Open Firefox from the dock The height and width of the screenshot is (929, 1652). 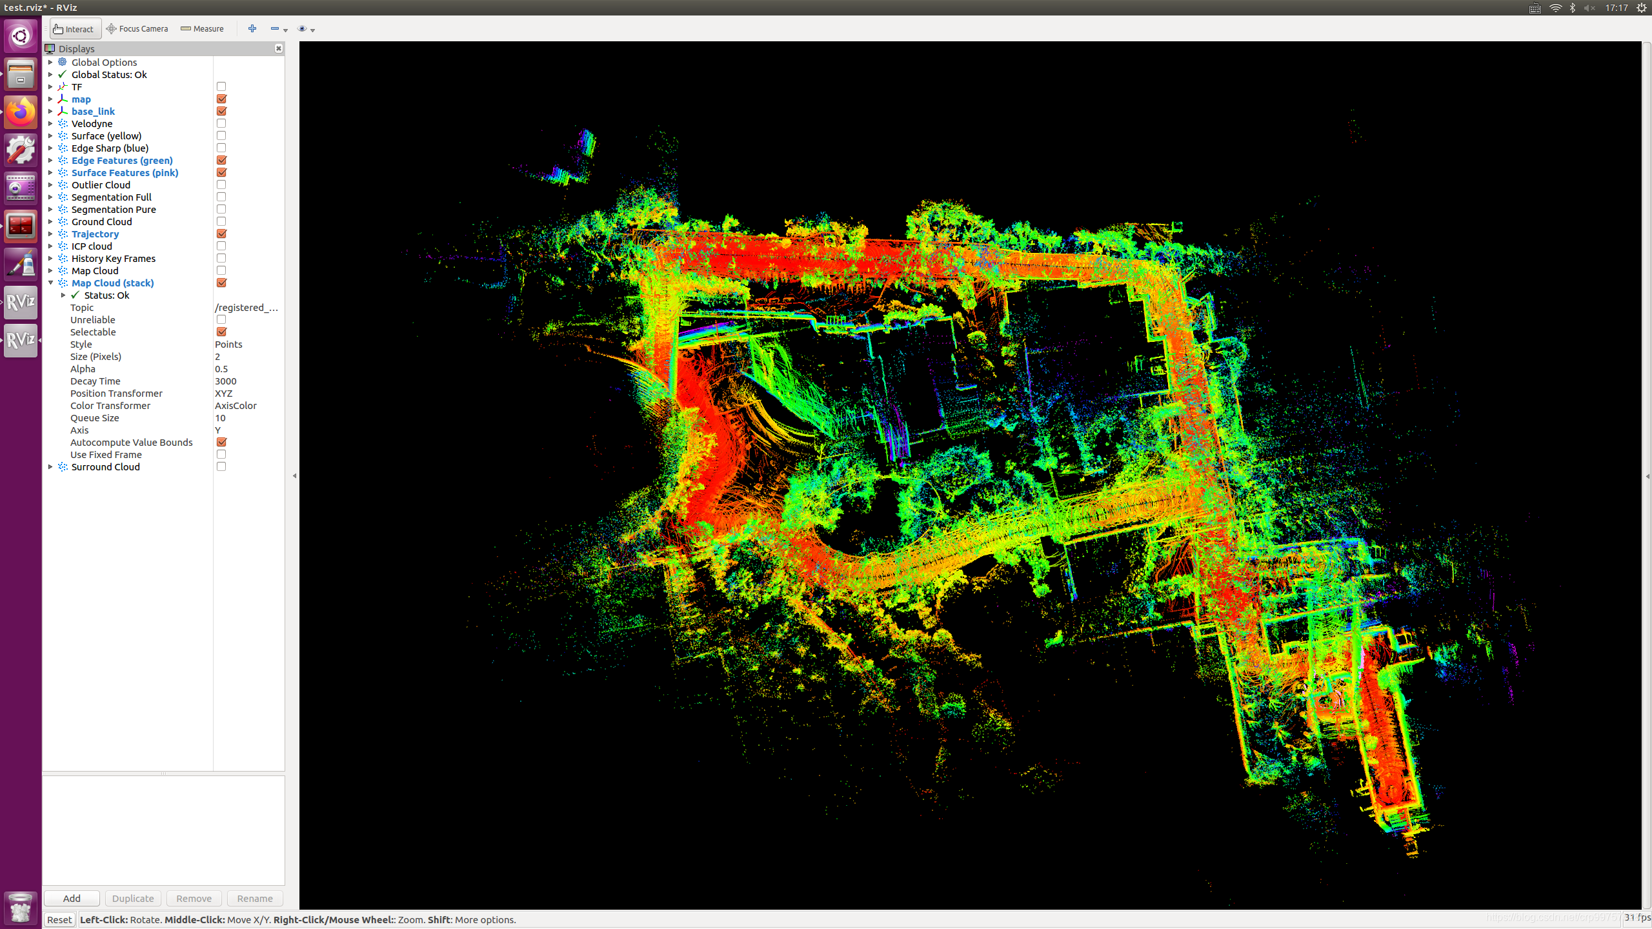[x=20, y=113]
